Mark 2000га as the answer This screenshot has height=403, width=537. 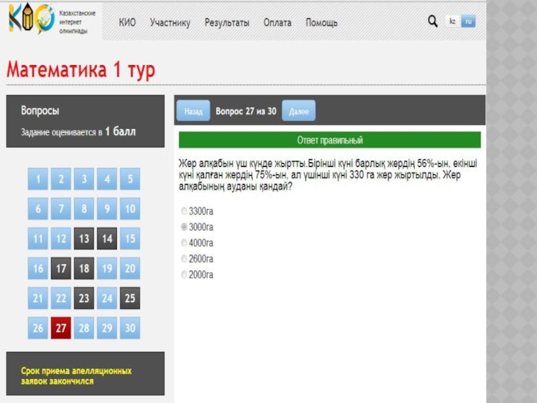[185, 274]
